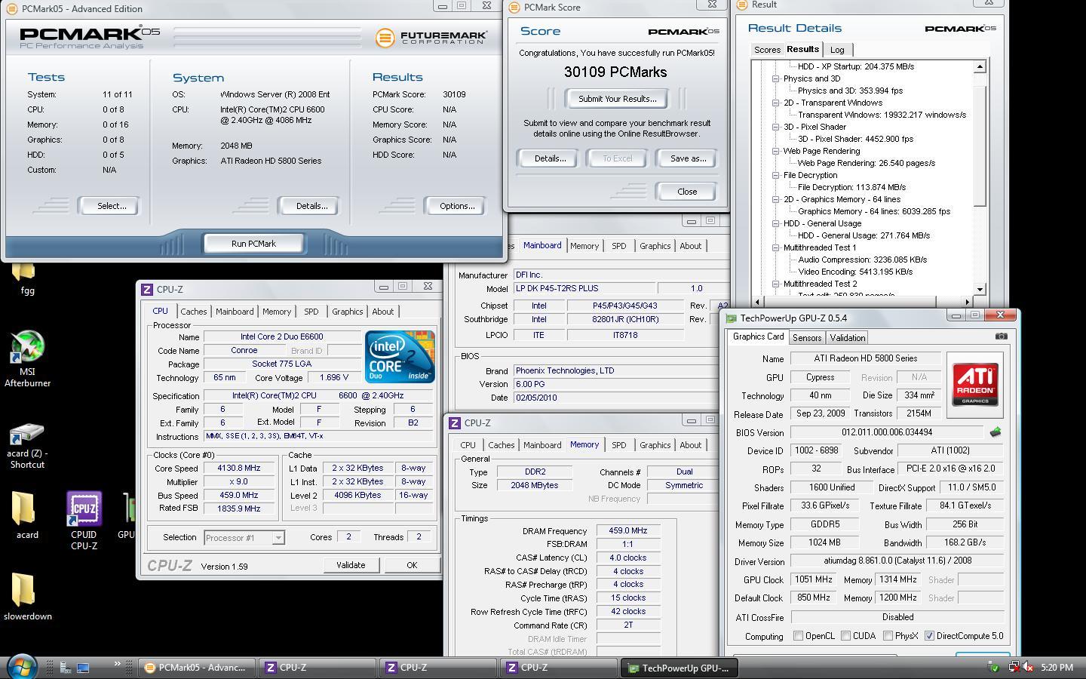The height and width of the screenshot is (679, 1086).
Task: Switch to Sensors tab in GPU-Z
Action: click(x=807, y=338)
